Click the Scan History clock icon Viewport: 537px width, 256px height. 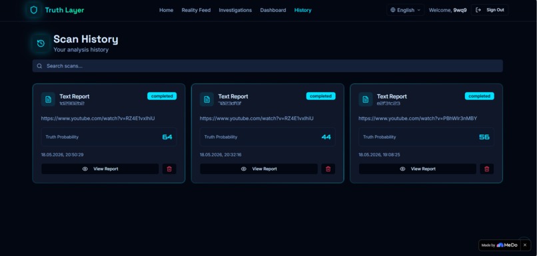tap(41, 43)
